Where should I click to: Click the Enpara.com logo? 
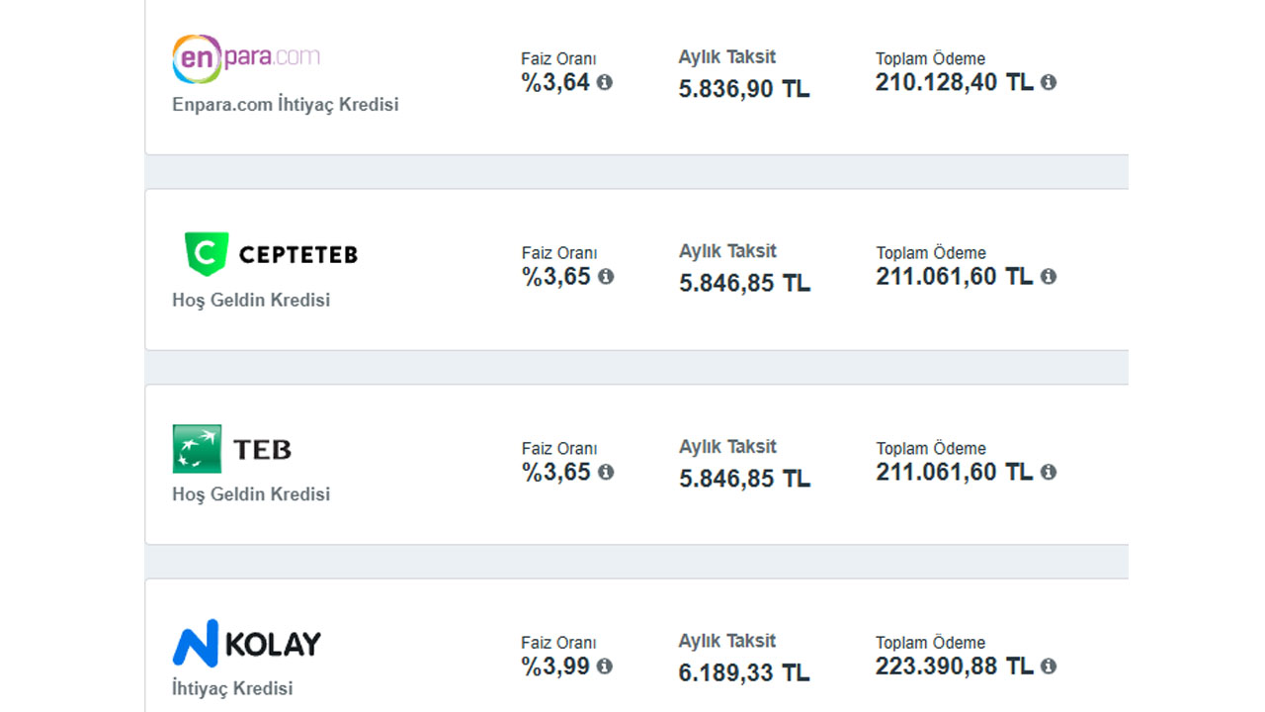point(246,58)
